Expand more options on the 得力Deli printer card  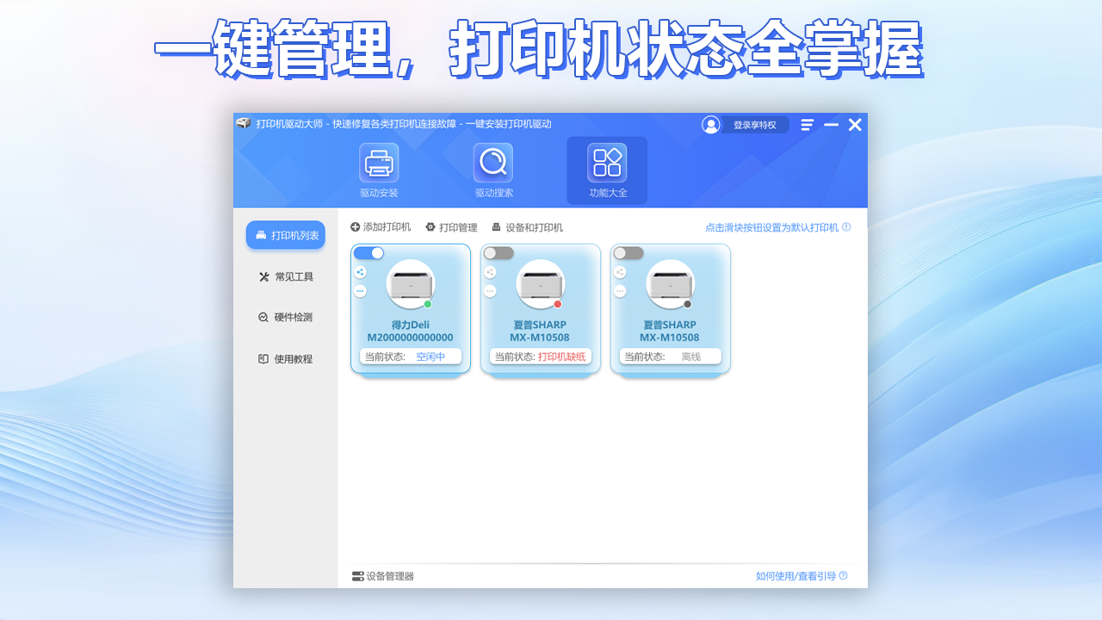[x=360, y=290]
